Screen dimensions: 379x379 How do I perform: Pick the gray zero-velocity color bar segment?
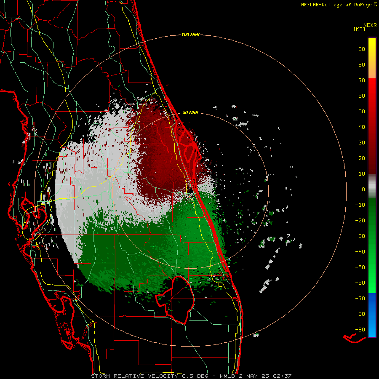pos(372,187)
